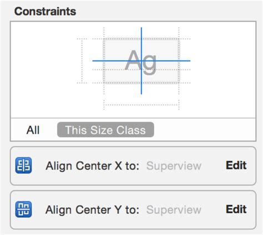The image size is (263, 235).
Task: Click the dotted width indicator below the view
Action: [x=141, y=105]
